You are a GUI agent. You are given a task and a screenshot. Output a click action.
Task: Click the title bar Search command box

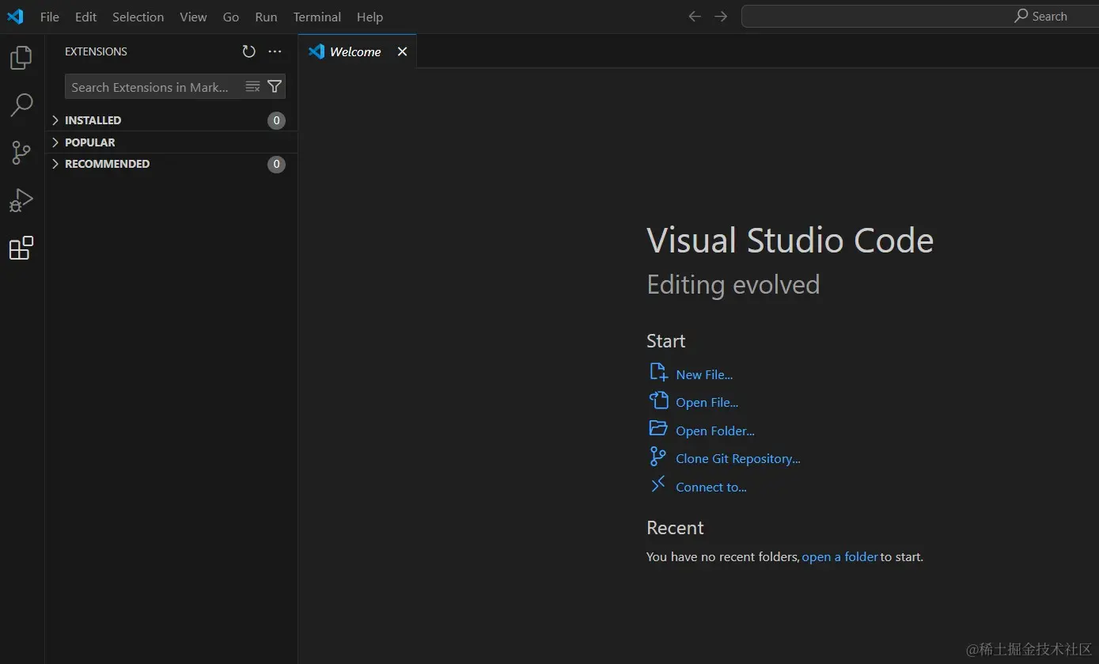pos(919,16)
